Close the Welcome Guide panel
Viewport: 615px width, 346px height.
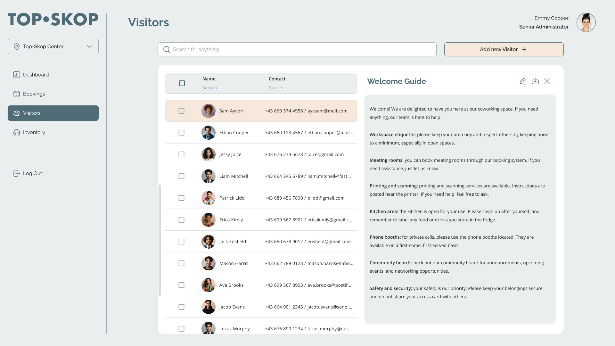[x=547, y=81]
